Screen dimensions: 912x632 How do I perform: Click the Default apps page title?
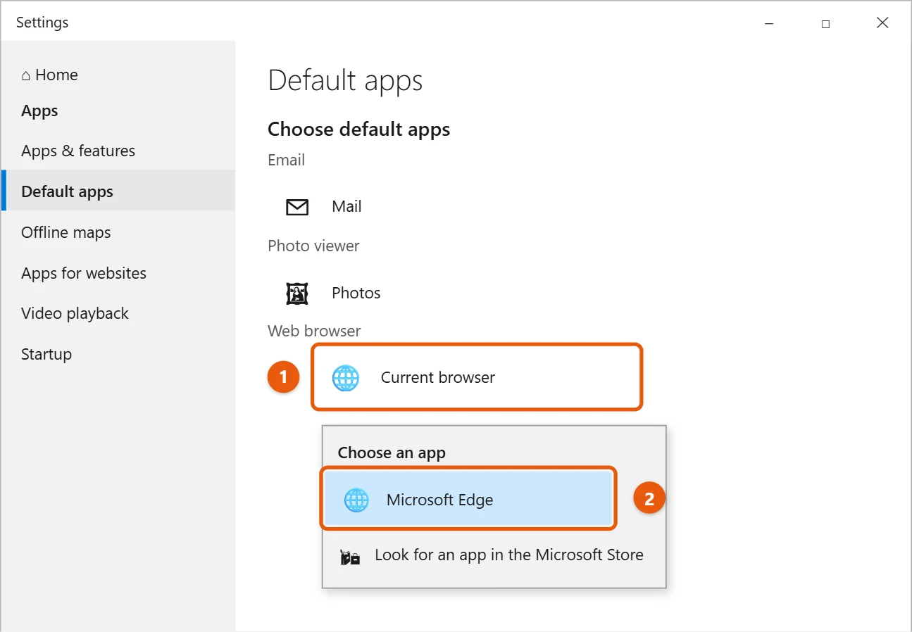(x=345, y=81)
